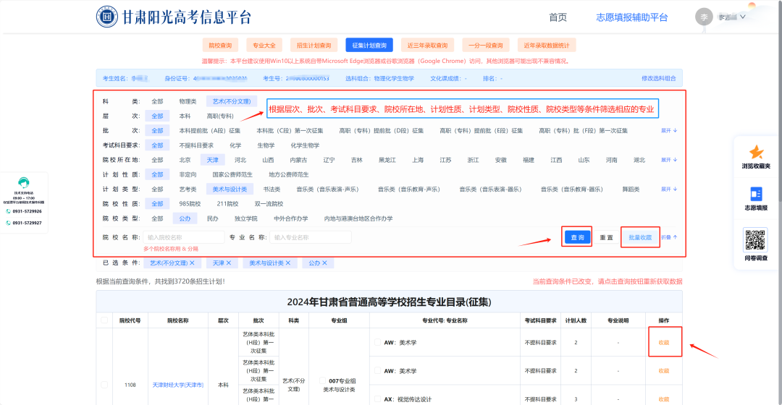Open the 近年录取数据统计 tab
The image size is (782, 405).
(547, 46)
